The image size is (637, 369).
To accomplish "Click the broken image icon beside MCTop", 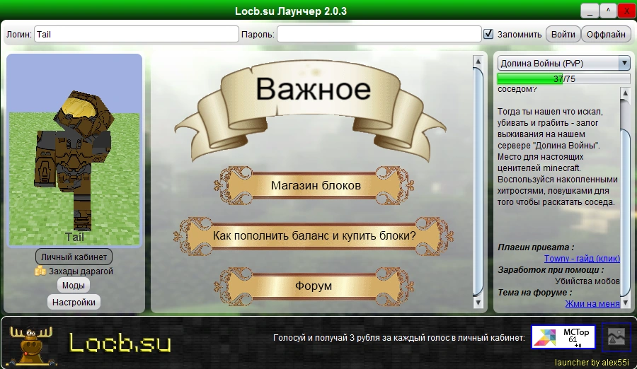I will click(x=616, y=336).
